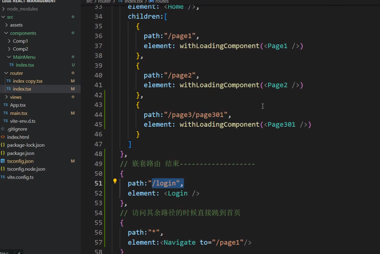The width and height of the screenshot is (380, 254).
Task: Open main.tsx file
Action: click(19, 113)
